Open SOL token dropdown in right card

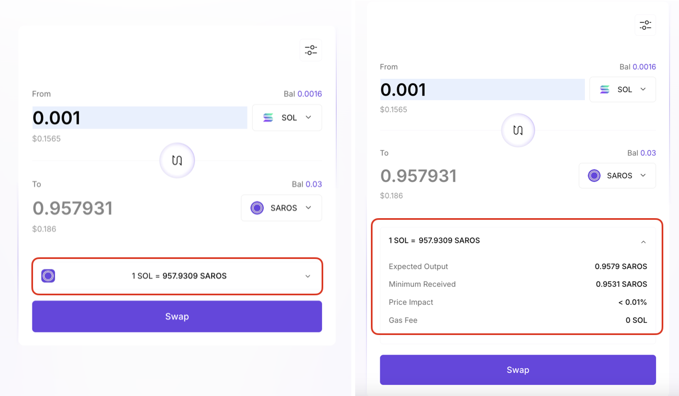[x=622, y=89]
